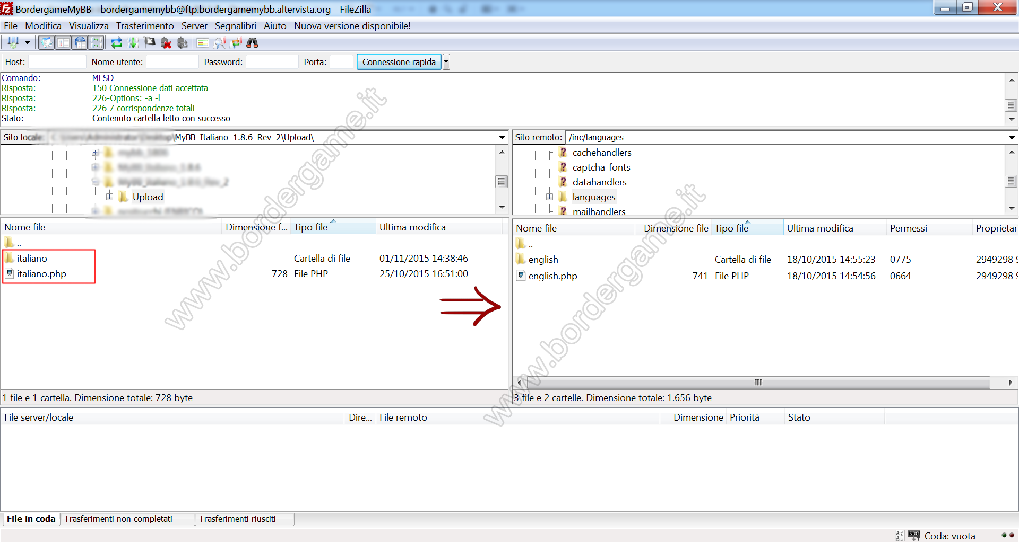Screen dimensions: 1019x542
Task: Select mailhandlers in remote tree
Action: (x=599, y=212)
